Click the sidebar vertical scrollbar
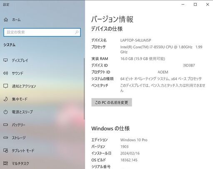This screenshot has width=213, height=169. click(84, 89)
